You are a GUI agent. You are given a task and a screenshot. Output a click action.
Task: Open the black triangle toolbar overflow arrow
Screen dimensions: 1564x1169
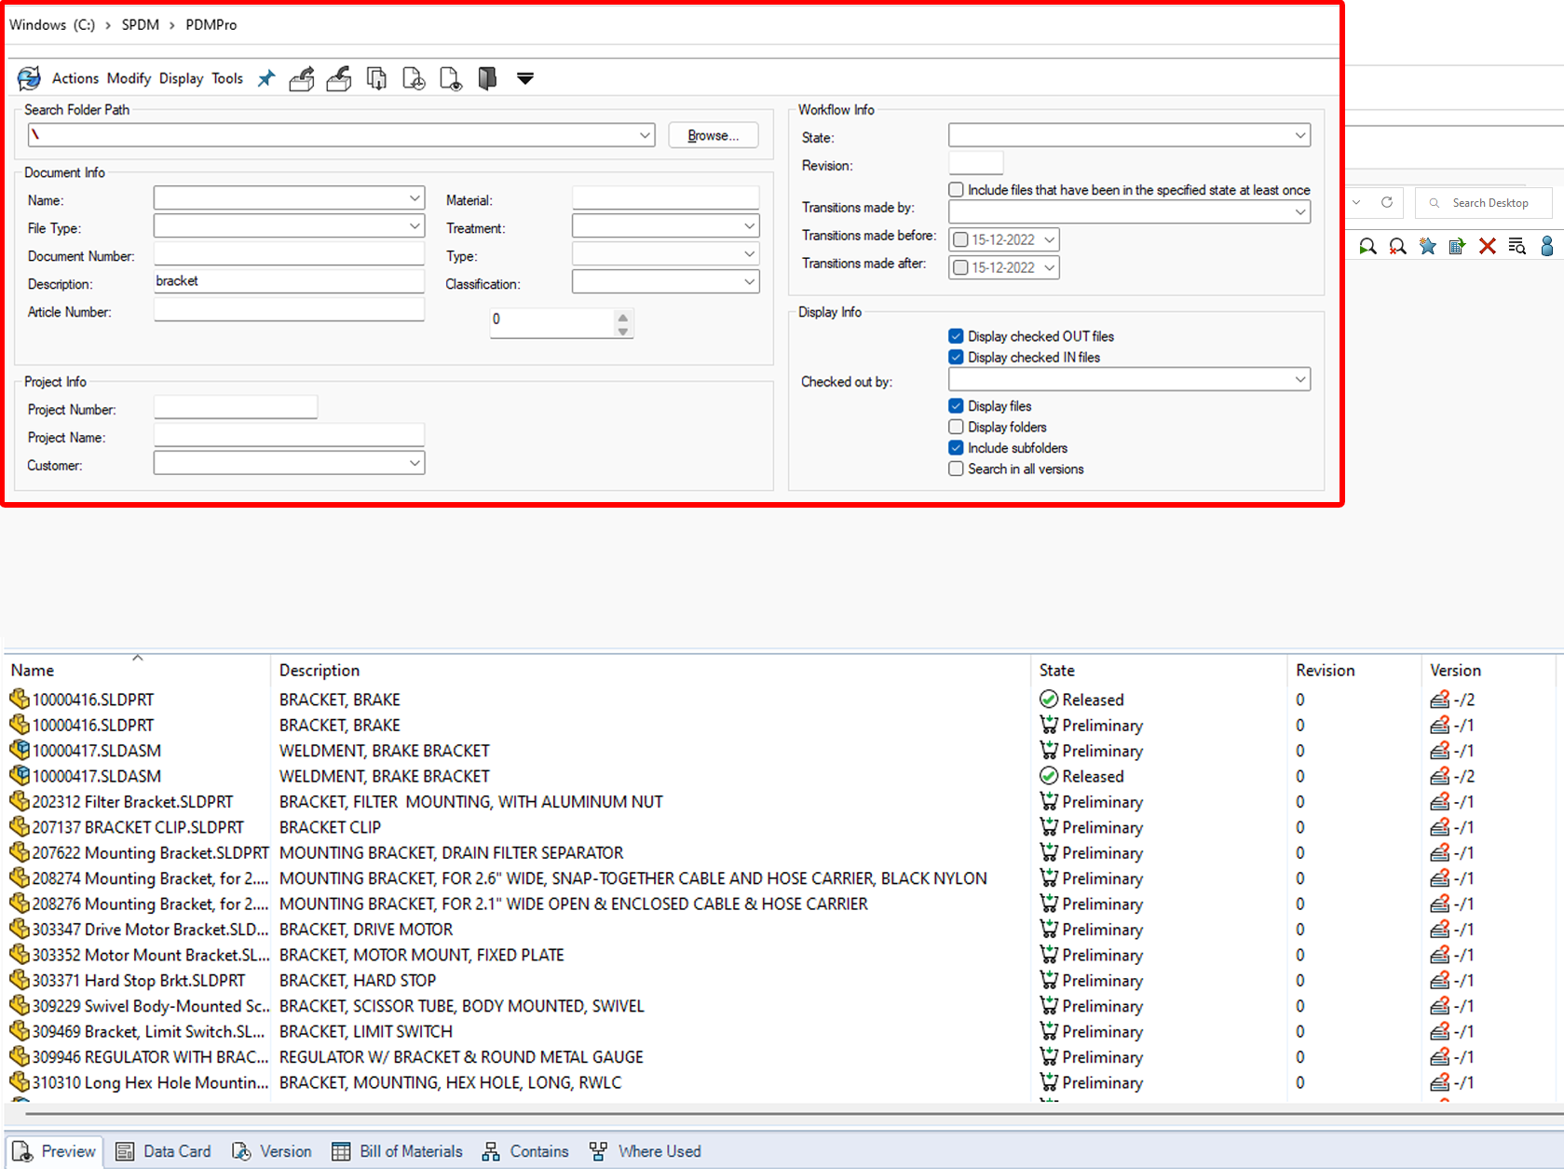525,78
